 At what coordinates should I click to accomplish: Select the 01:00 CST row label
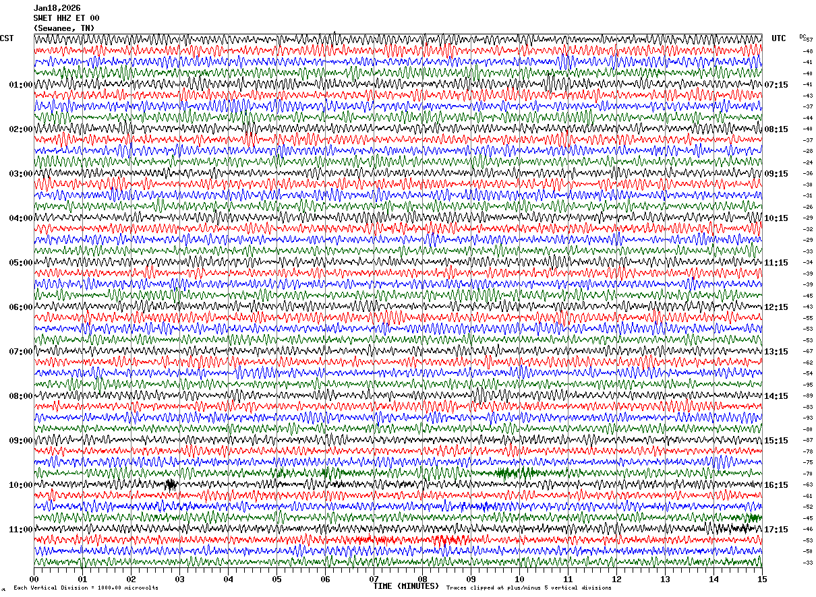(21, 85)
